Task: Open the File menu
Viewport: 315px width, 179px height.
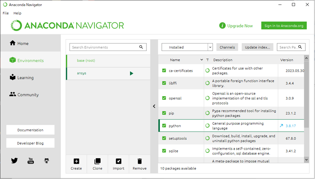Action: pos(5,13)
